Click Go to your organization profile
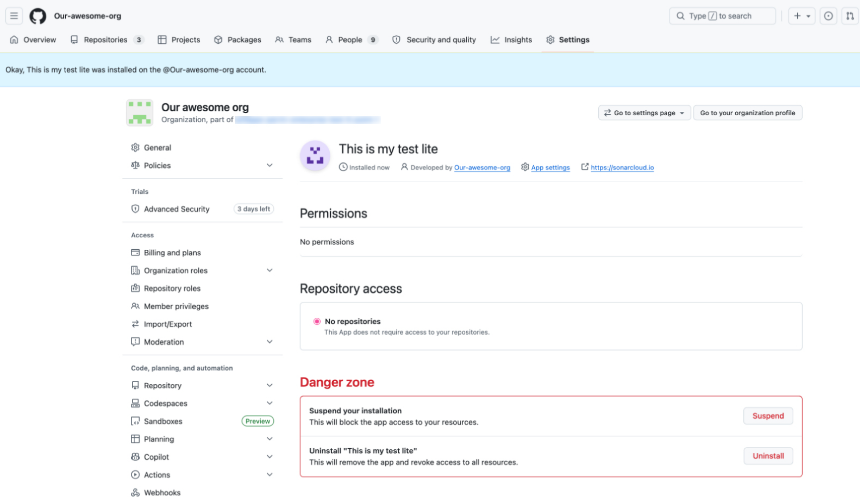 point(748,113)
